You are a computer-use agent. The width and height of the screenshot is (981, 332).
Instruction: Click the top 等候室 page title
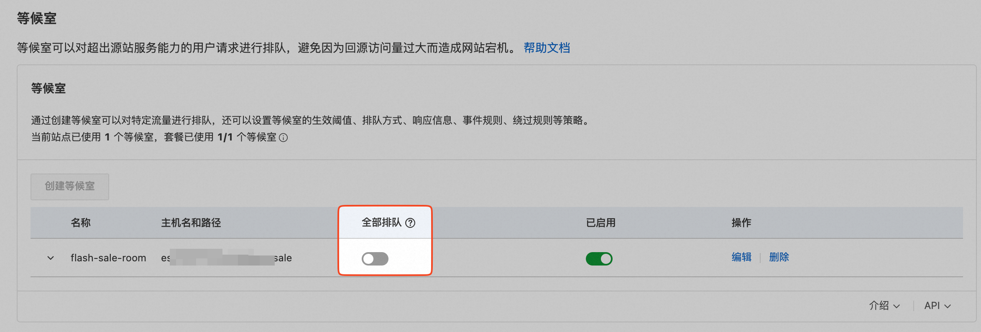37,18
